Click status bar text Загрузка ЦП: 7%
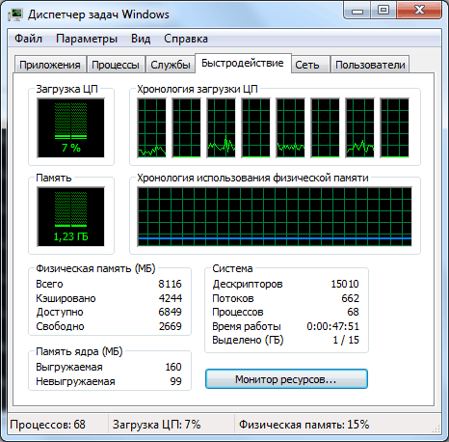The image size is (449, 442). click(x=157, y=425)
